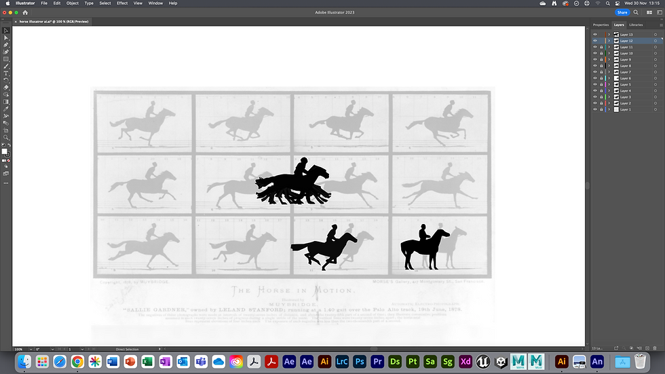Switch to the Libraries tab
The image size is (665, 374).
click(x=636, y=25)
